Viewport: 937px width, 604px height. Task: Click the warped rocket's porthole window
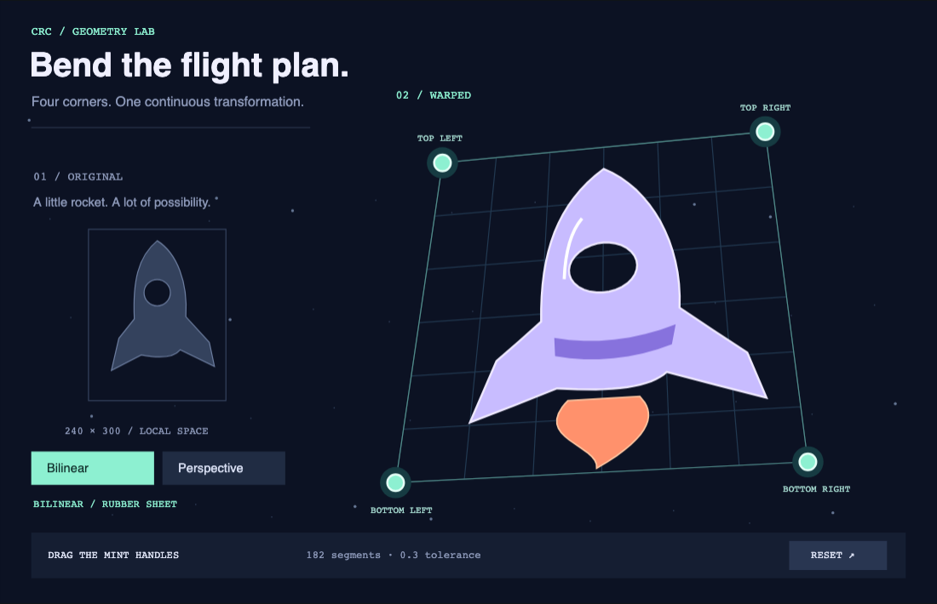603,267
